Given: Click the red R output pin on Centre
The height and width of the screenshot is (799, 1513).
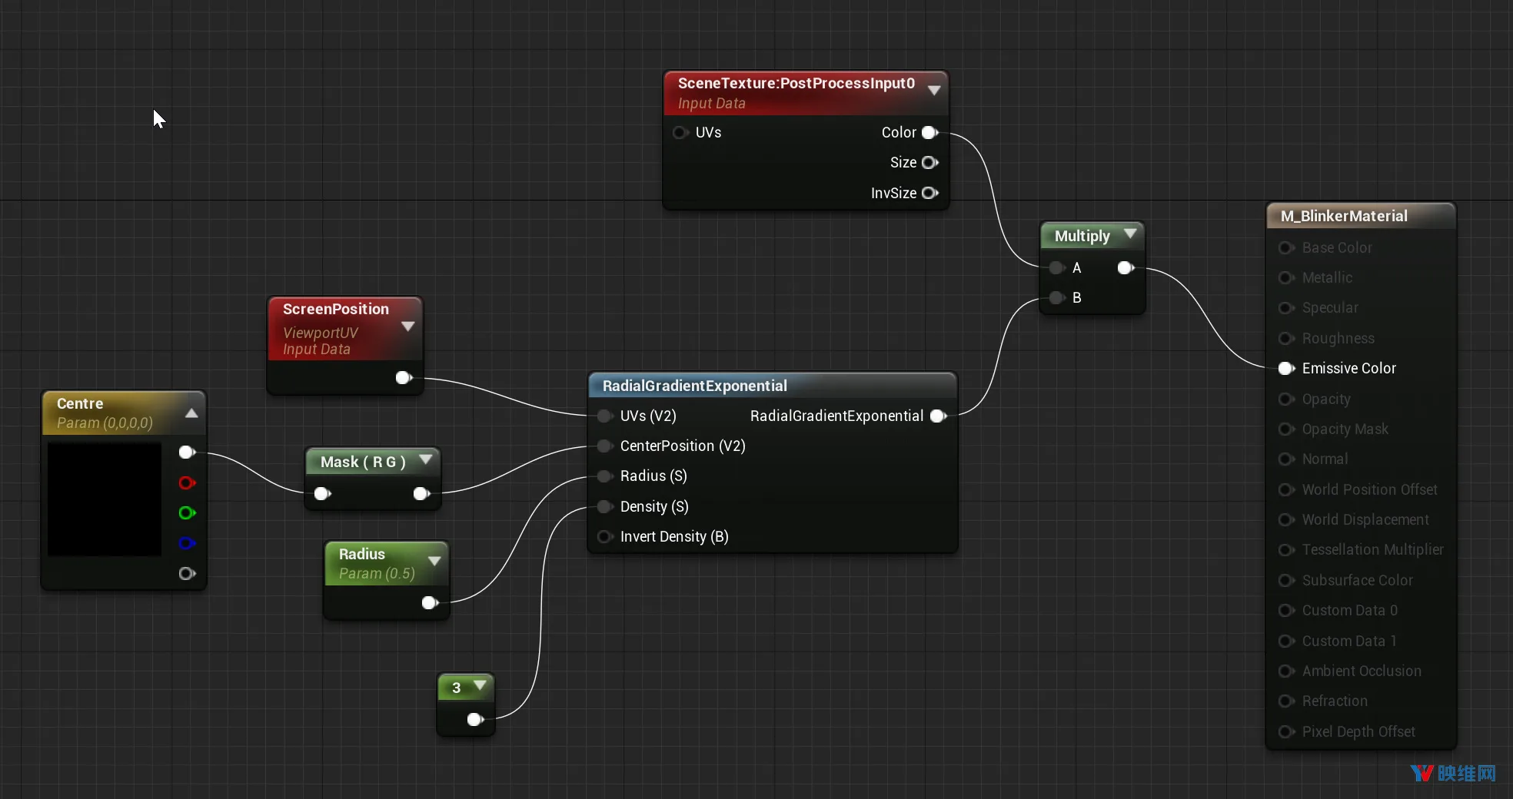Looking at the screenshot, I should 187,482.
